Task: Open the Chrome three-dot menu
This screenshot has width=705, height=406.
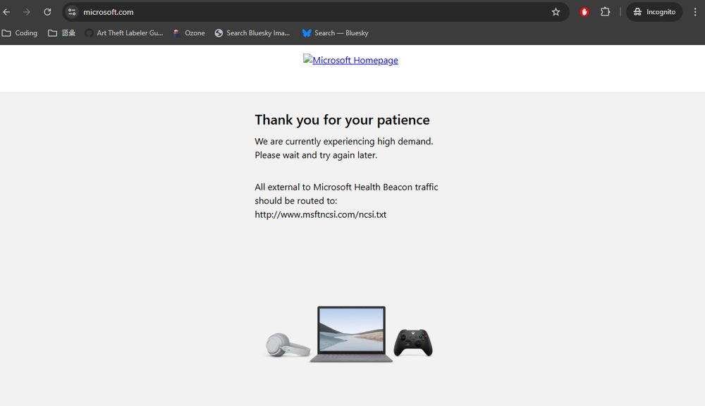Action: click(696, 12)
